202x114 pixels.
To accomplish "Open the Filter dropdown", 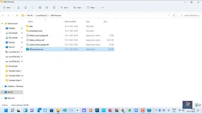I will 92,8.
